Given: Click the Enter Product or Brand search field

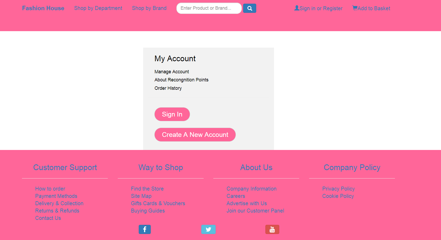Looking at the screenshot, I should (x=209, y=8).
